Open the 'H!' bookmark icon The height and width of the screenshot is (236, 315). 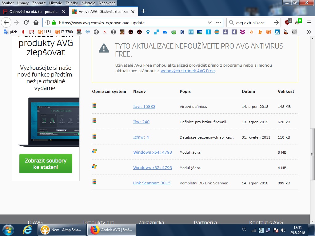191,32
